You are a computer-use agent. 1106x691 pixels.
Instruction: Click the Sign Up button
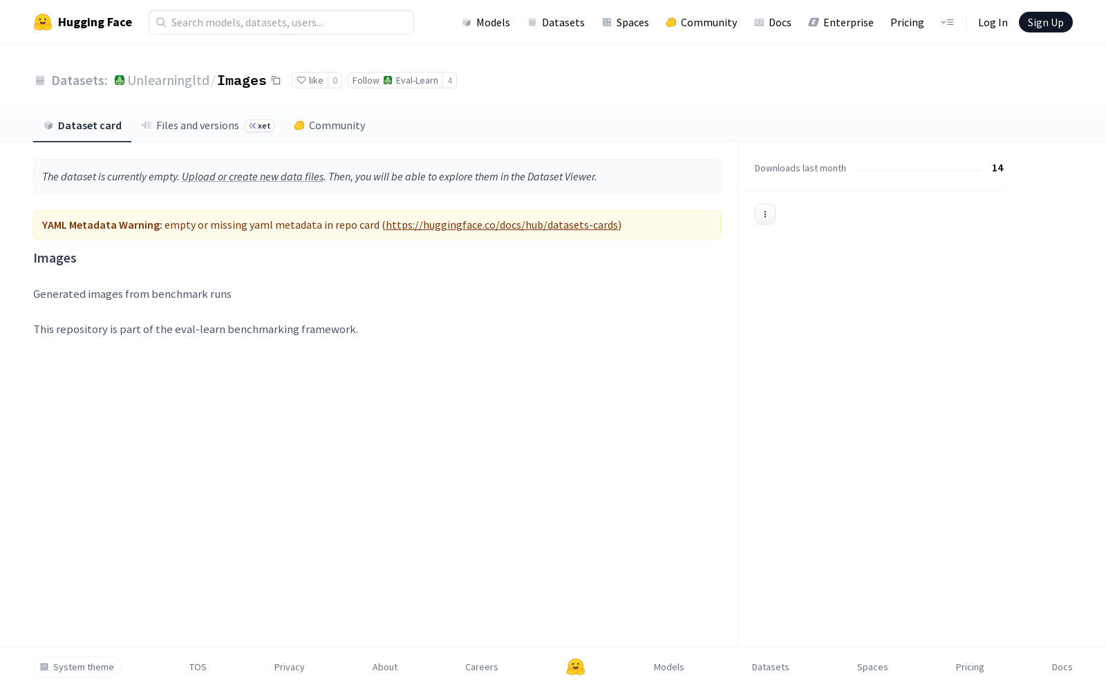[1045, 22]
